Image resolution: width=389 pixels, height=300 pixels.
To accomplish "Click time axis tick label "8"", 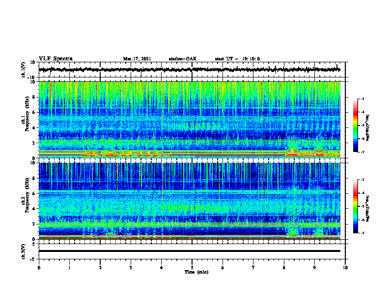I will coord(284,268).
